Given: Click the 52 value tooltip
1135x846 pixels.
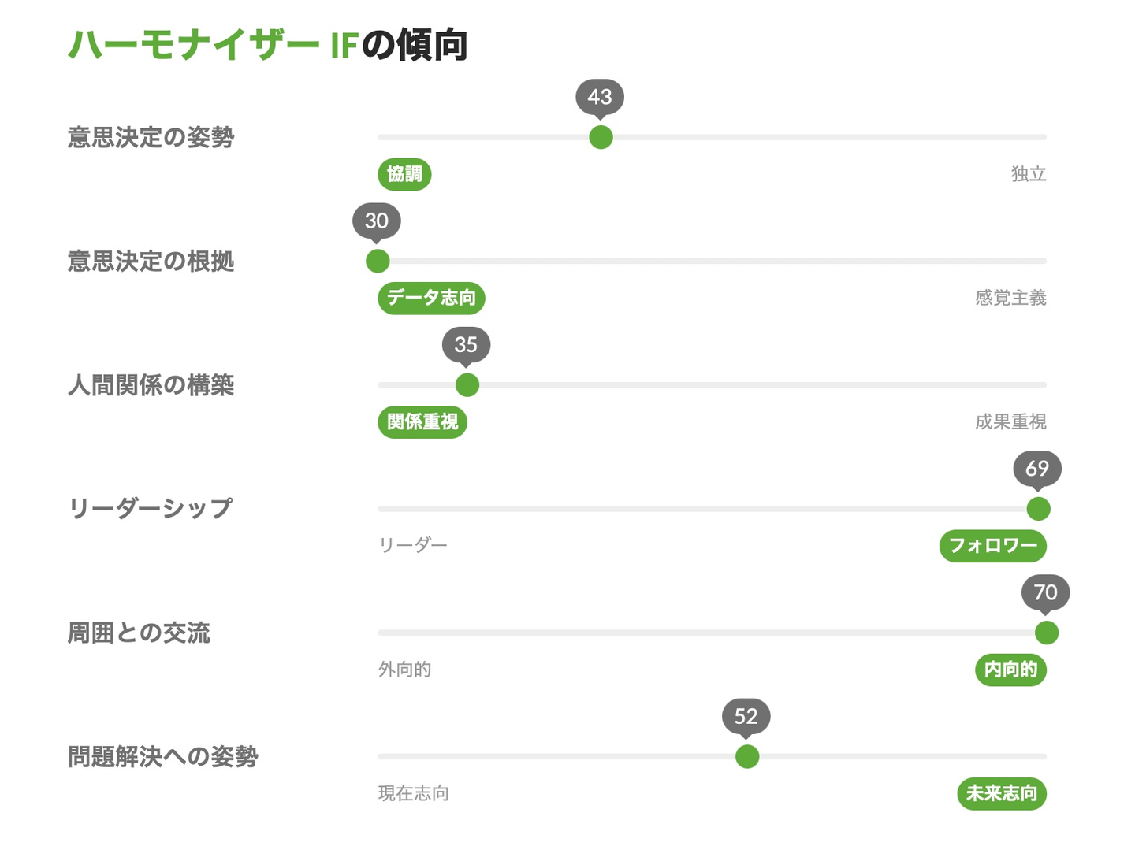Looking at the screenshot, I should point(746,716).
